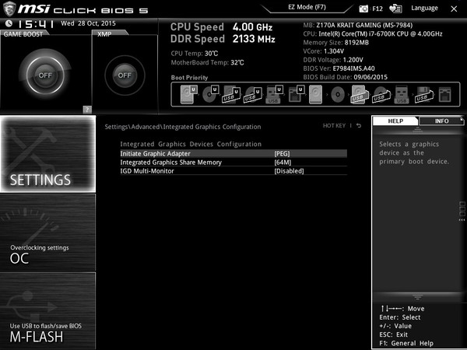The height and width of the screenshot is (350, 467).
Task: Click the CPU Speed 4.00 GHz readout
Action: (x=221, y=27)
